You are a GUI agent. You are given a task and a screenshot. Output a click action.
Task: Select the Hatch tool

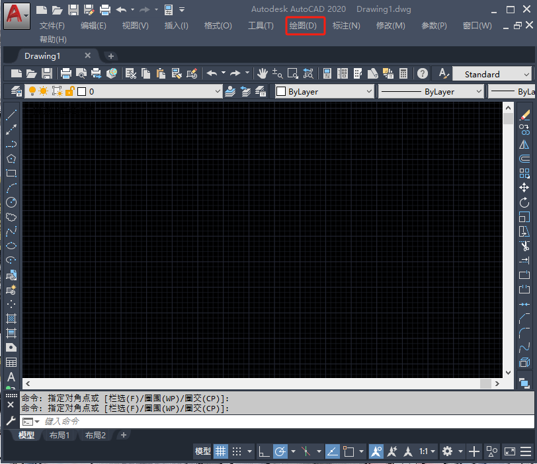tap(11, 319)
